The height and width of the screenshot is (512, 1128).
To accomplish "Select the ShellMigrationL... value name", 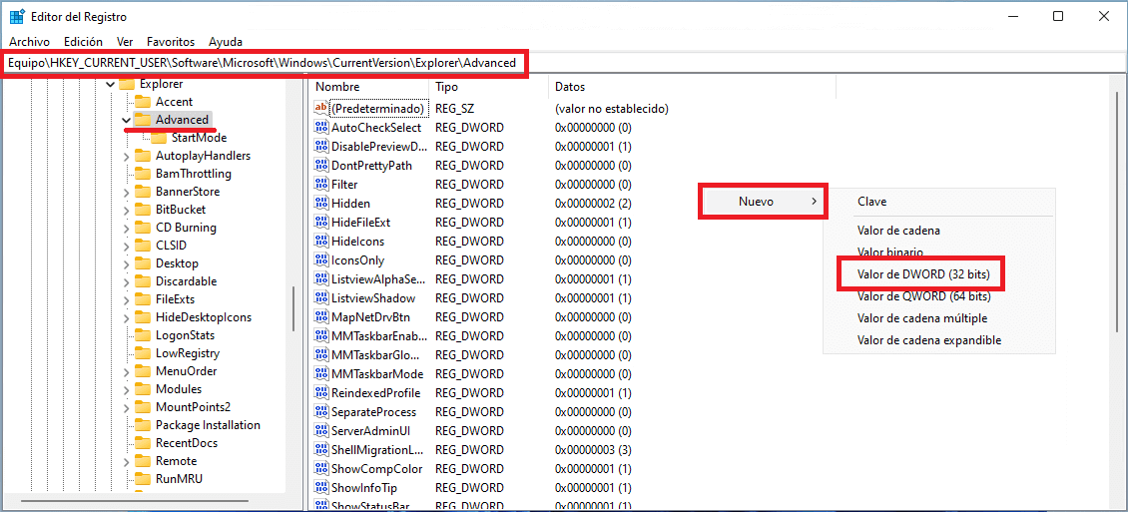I will (x=377, y=450).
